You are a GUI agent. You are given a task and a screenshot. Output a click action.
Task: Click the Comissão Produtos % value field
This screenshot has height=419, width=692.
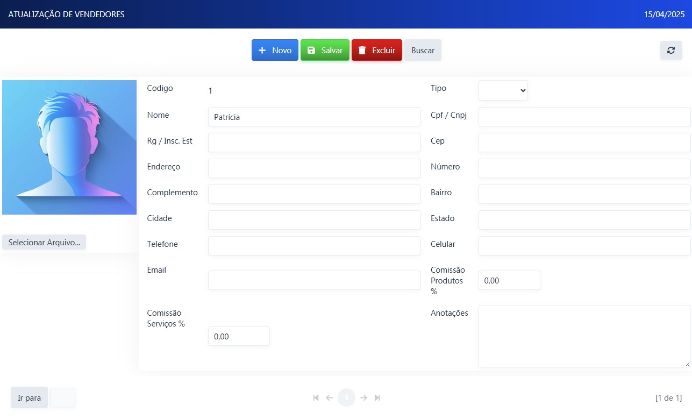pyautogui.click(x=509, y=280)
